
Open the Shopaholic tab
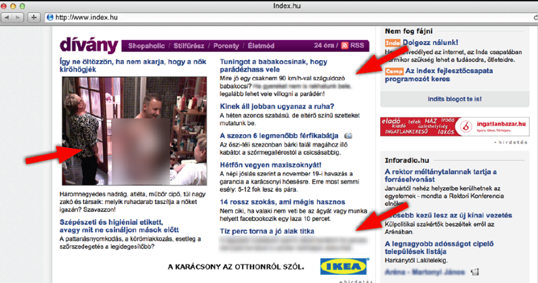pyautogui.click(x=145, y=46)
